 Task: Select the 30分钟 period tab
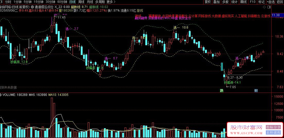[x=50, y=2]
